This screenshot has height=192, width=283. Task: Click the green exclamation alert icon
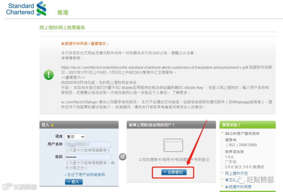coord(48,75)
